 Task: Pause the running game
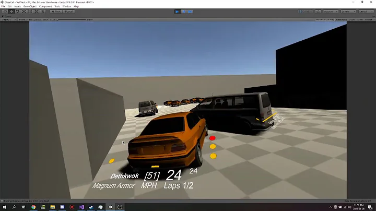[183, 11]
